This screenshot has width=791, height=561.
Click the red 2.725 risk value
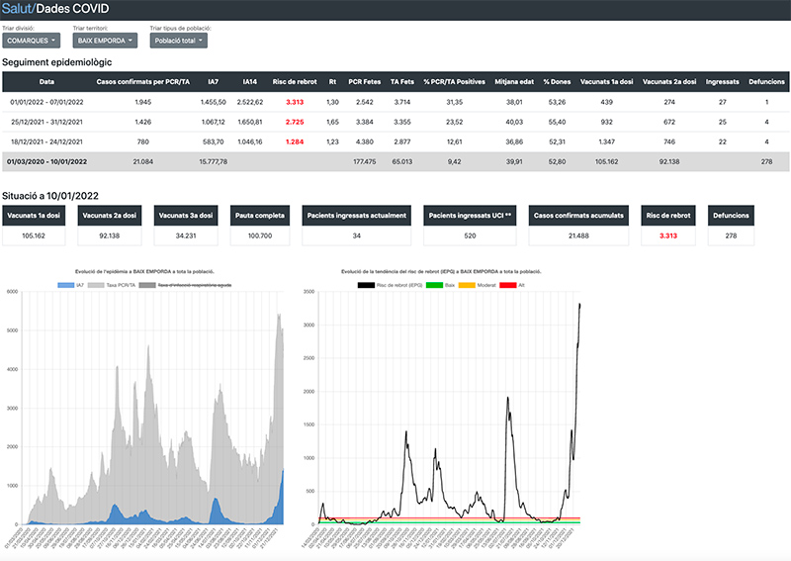click(x=295, y=123)
